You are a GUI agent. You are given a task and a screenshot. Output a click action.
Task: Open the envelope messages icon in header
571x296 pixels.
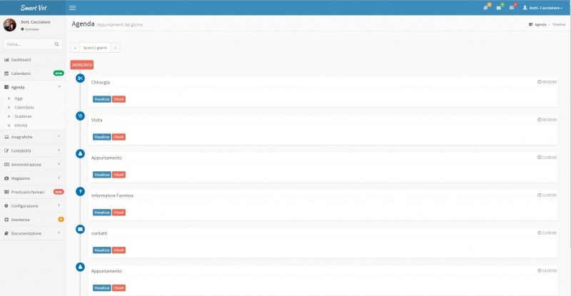(499, 7)
